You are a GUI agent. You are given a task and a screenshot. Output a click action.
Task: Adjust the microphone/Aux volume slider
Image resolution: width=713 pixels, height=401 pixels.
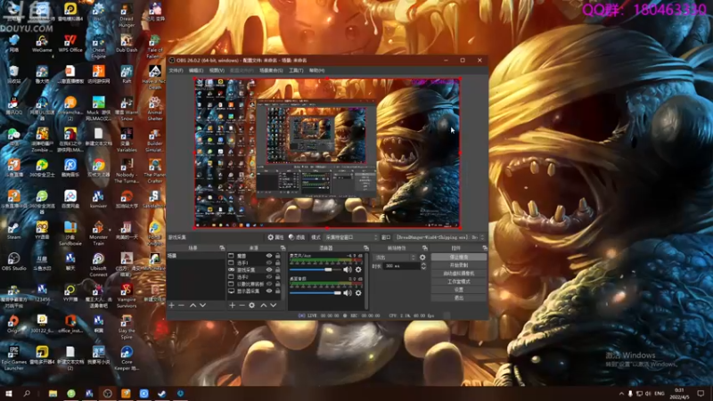pyautogui.click(x=316, y=270)
